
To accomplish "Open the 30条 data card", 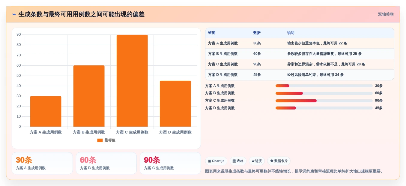I will pos(42,163).
